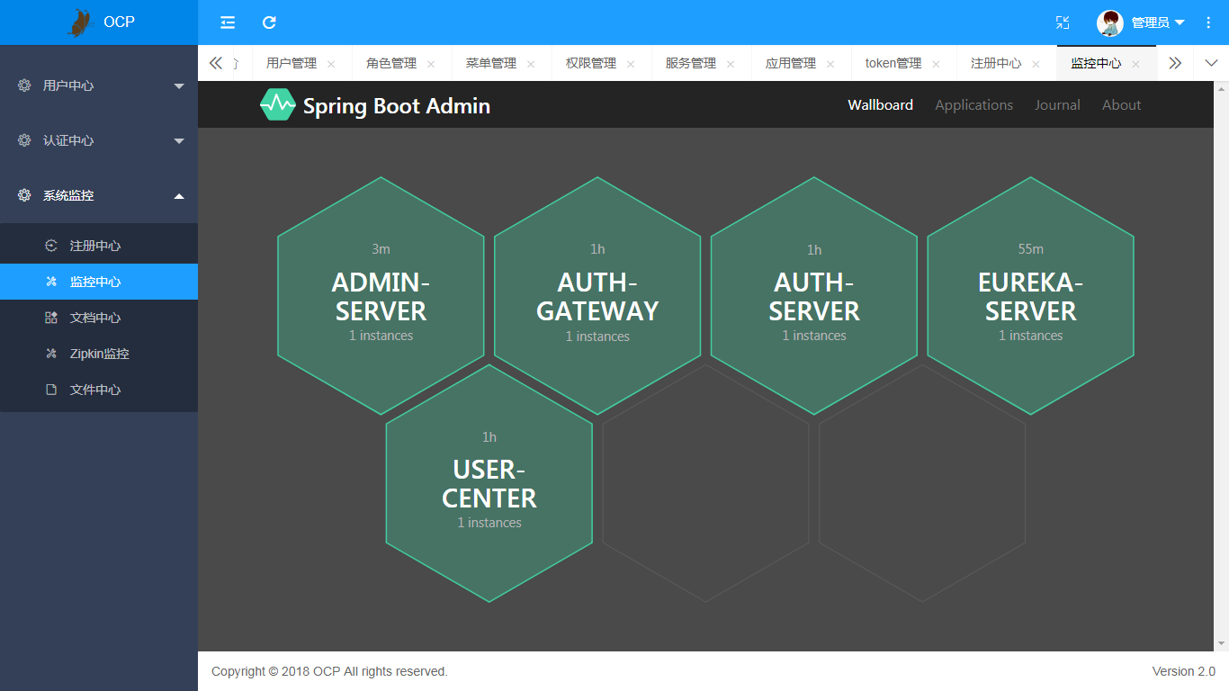Image resolution: width=1229 pixels, height=691 pixels.
Task: Open the AUTH-GATEWAY hexagon tile
Action: pos(597,295)
